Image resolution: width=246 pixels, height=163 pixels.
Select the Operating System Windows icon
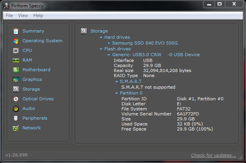16,41
